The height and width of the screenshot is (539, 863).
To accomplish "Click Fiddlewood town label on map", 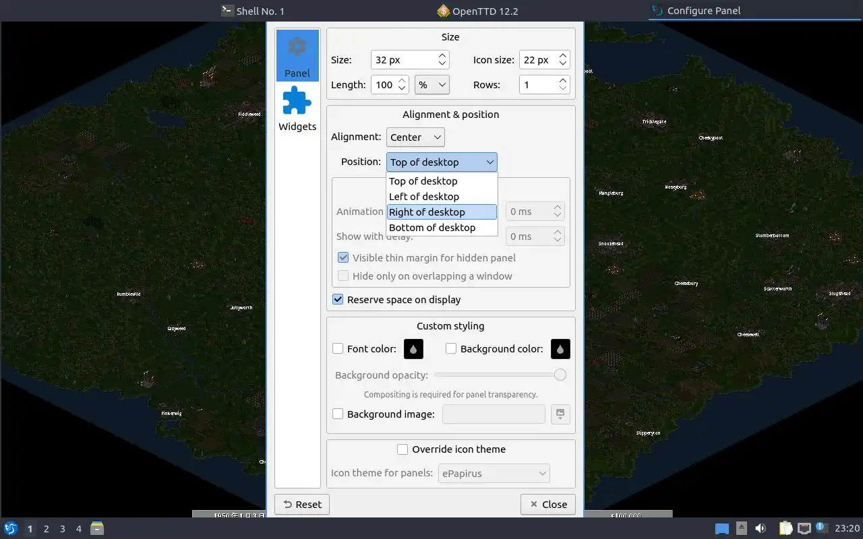I will tap(249, 114).
